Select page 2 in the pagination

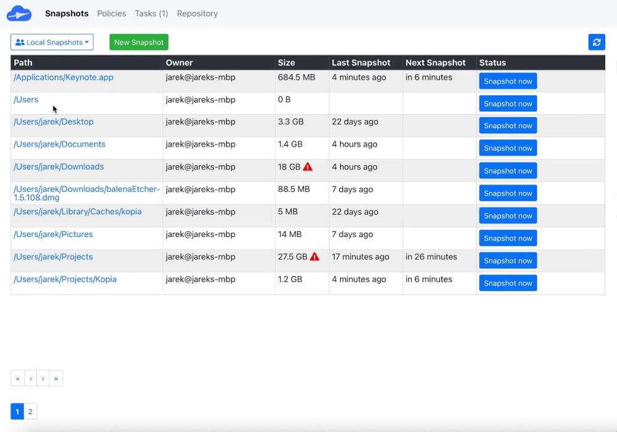29,411
